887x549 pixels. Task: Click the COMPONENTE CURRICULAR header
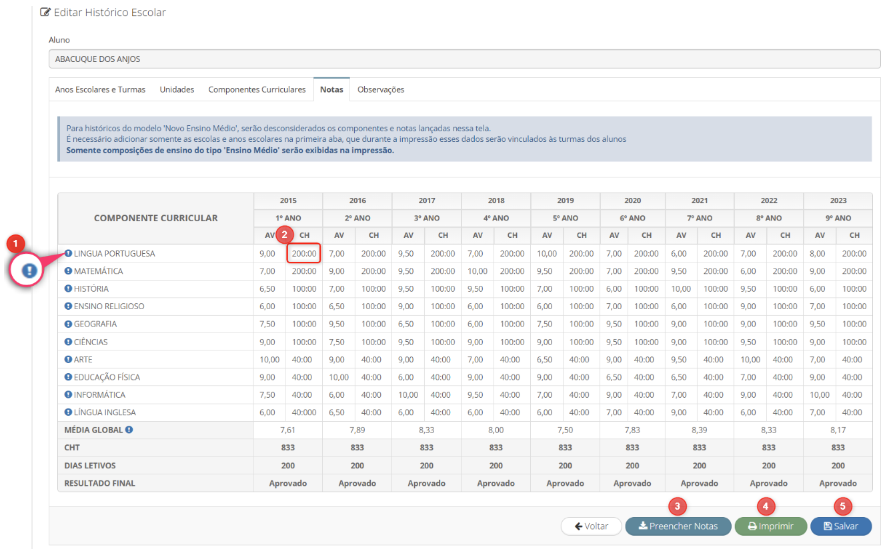[155, 218]
